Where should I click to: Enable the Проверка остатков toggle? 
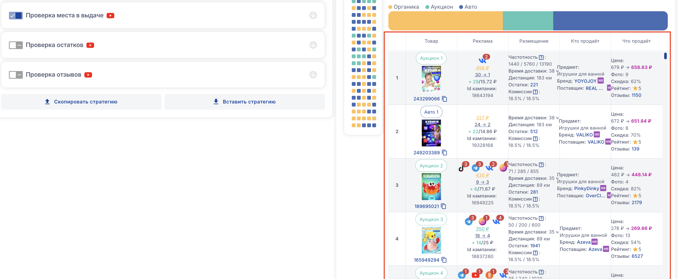click(x=16, y=45)
